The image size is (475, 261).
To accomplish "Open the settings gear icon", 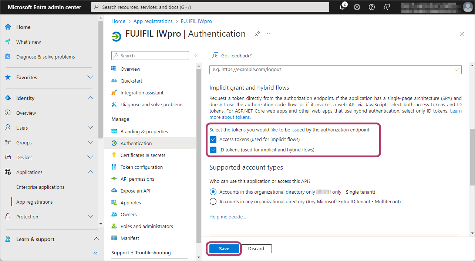I will click(x=357, y=7).
